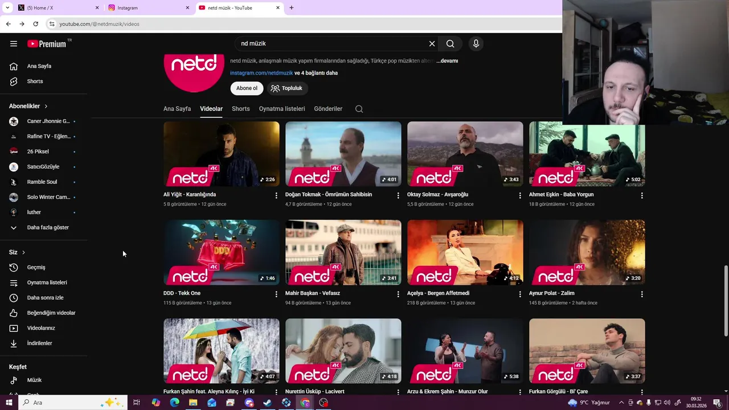Open the Oynatma listeleri channel tab
729x410 pixels.
point(282,109)
